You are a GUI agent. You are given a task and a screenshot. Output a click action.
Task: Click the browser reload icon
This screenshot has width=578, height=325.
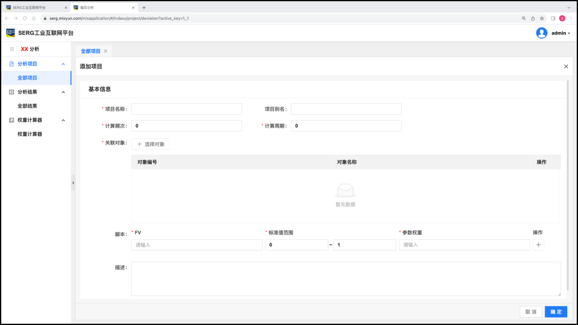coord(25,18)
